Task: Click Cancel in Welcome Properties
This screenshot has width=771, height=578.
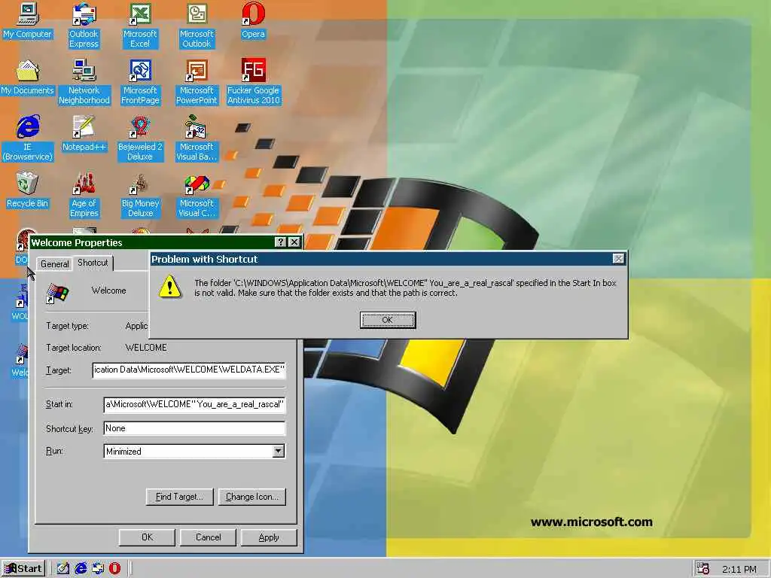Action: click(x=208, y=537)
